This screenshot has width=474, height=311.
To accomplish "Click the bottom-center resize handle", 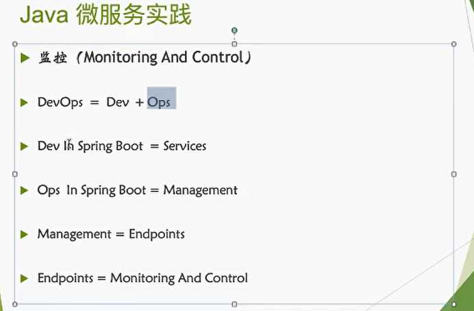I will coord(234,304).
